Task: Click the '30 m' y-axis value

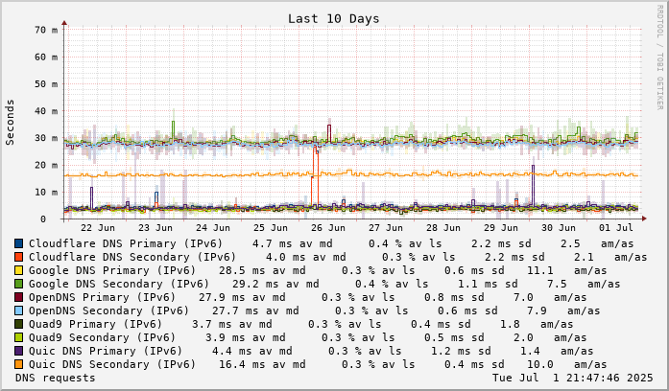Action: (x=46, y=138)
